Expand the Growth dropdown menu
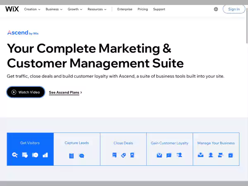The image size is (248, 186). tap(75, 9)
